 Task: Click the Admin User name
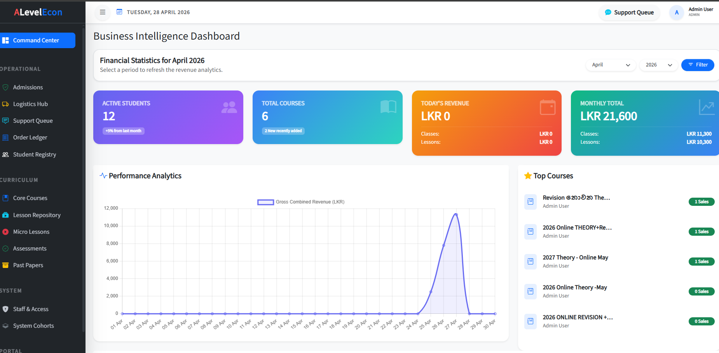[x=701, y=9]
